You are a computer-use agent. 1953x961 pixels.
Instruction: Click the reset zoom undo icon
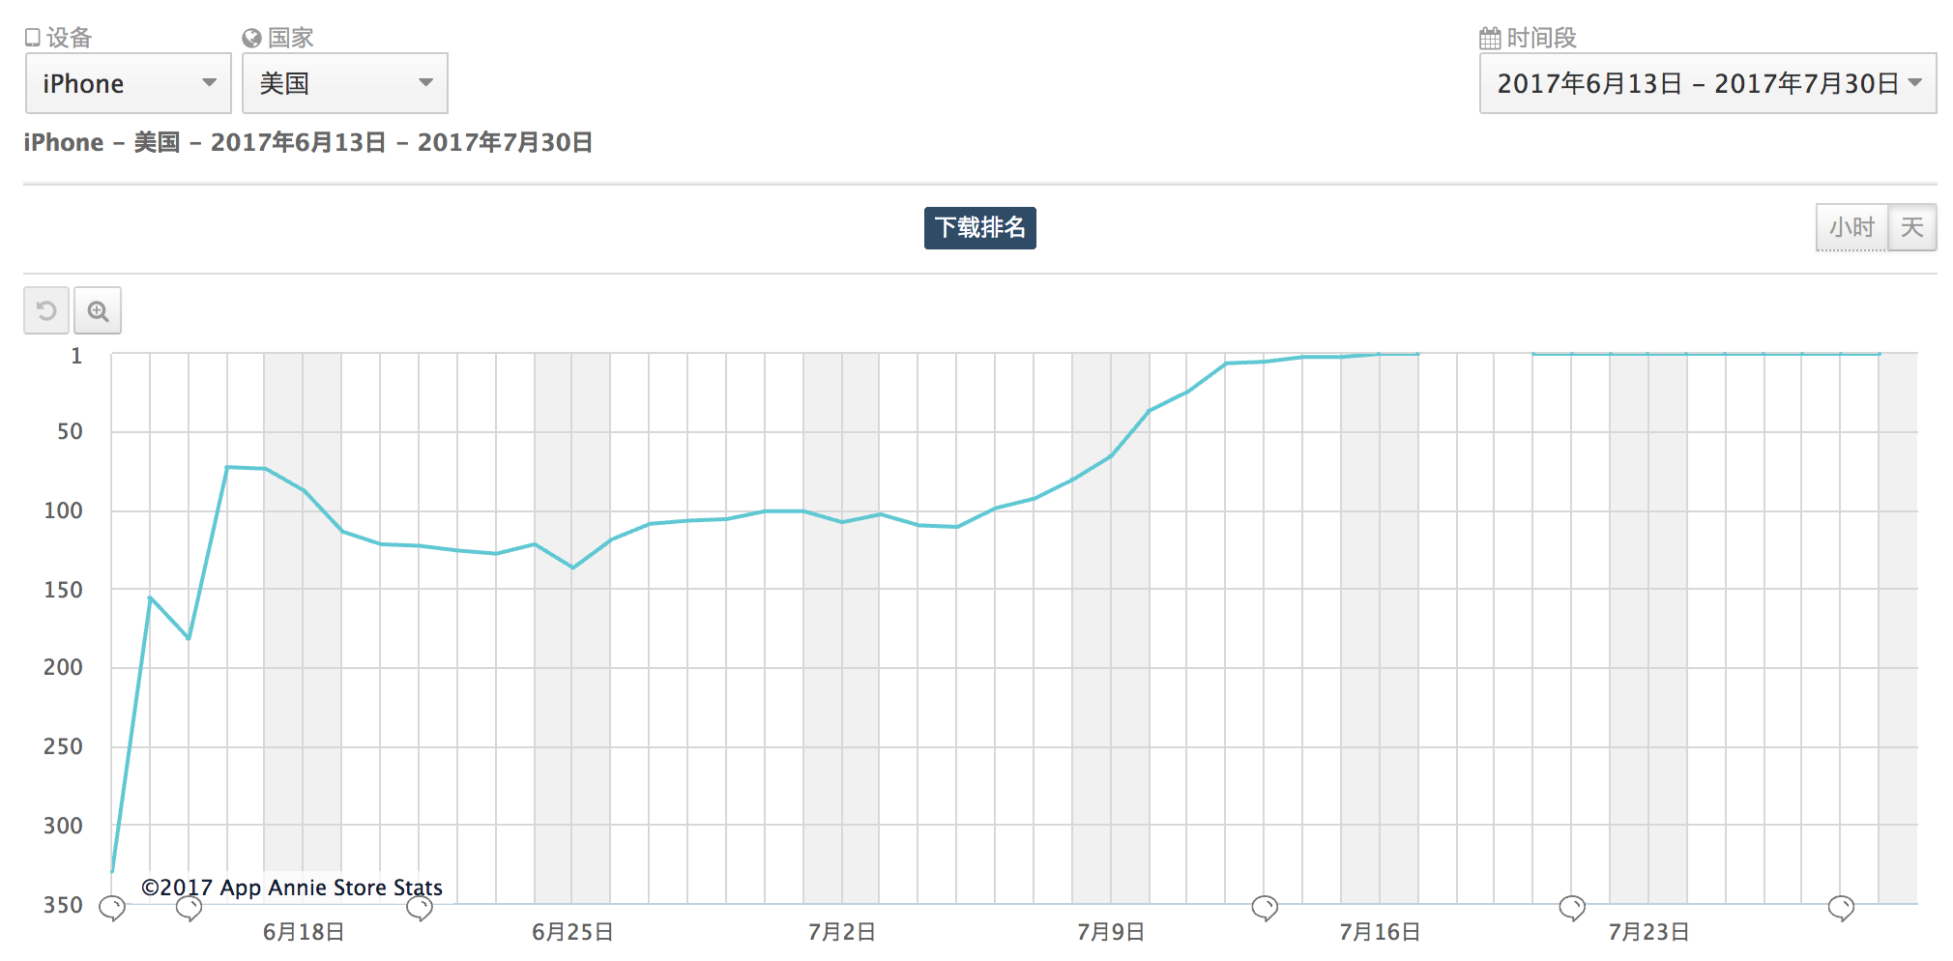(x=46, y=311)
